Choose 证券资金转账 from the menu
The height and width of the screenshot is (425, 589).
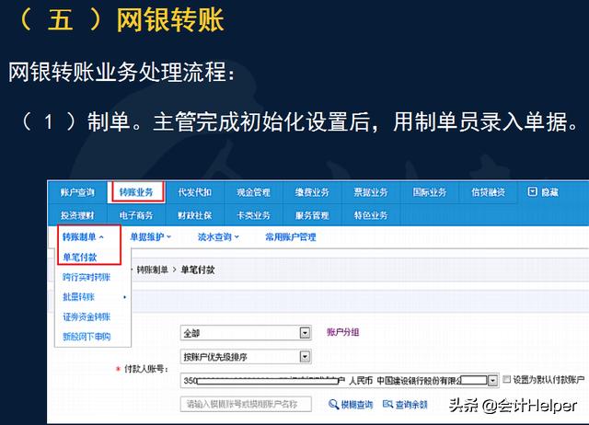pos(87,316)
